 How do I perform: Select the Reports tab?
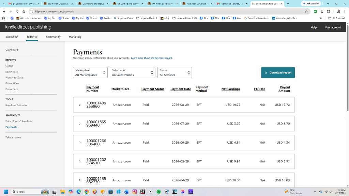(x=32, y=37)
